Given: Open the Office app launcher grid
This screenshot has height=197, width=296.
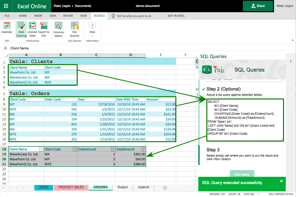Looking at the screenshot, I should coord(6,6).
